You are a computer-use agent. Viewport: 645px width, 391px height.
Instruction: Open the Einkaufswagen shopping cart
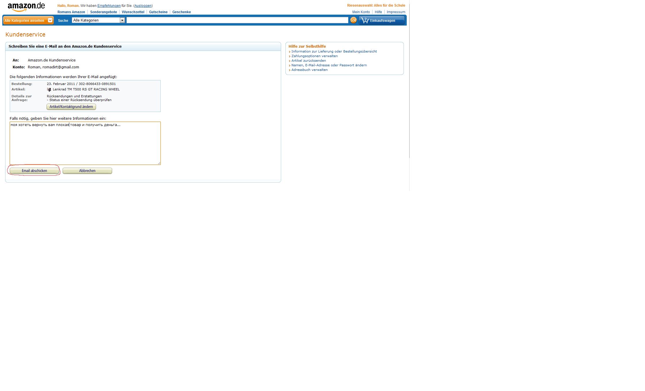click(382, 20)
